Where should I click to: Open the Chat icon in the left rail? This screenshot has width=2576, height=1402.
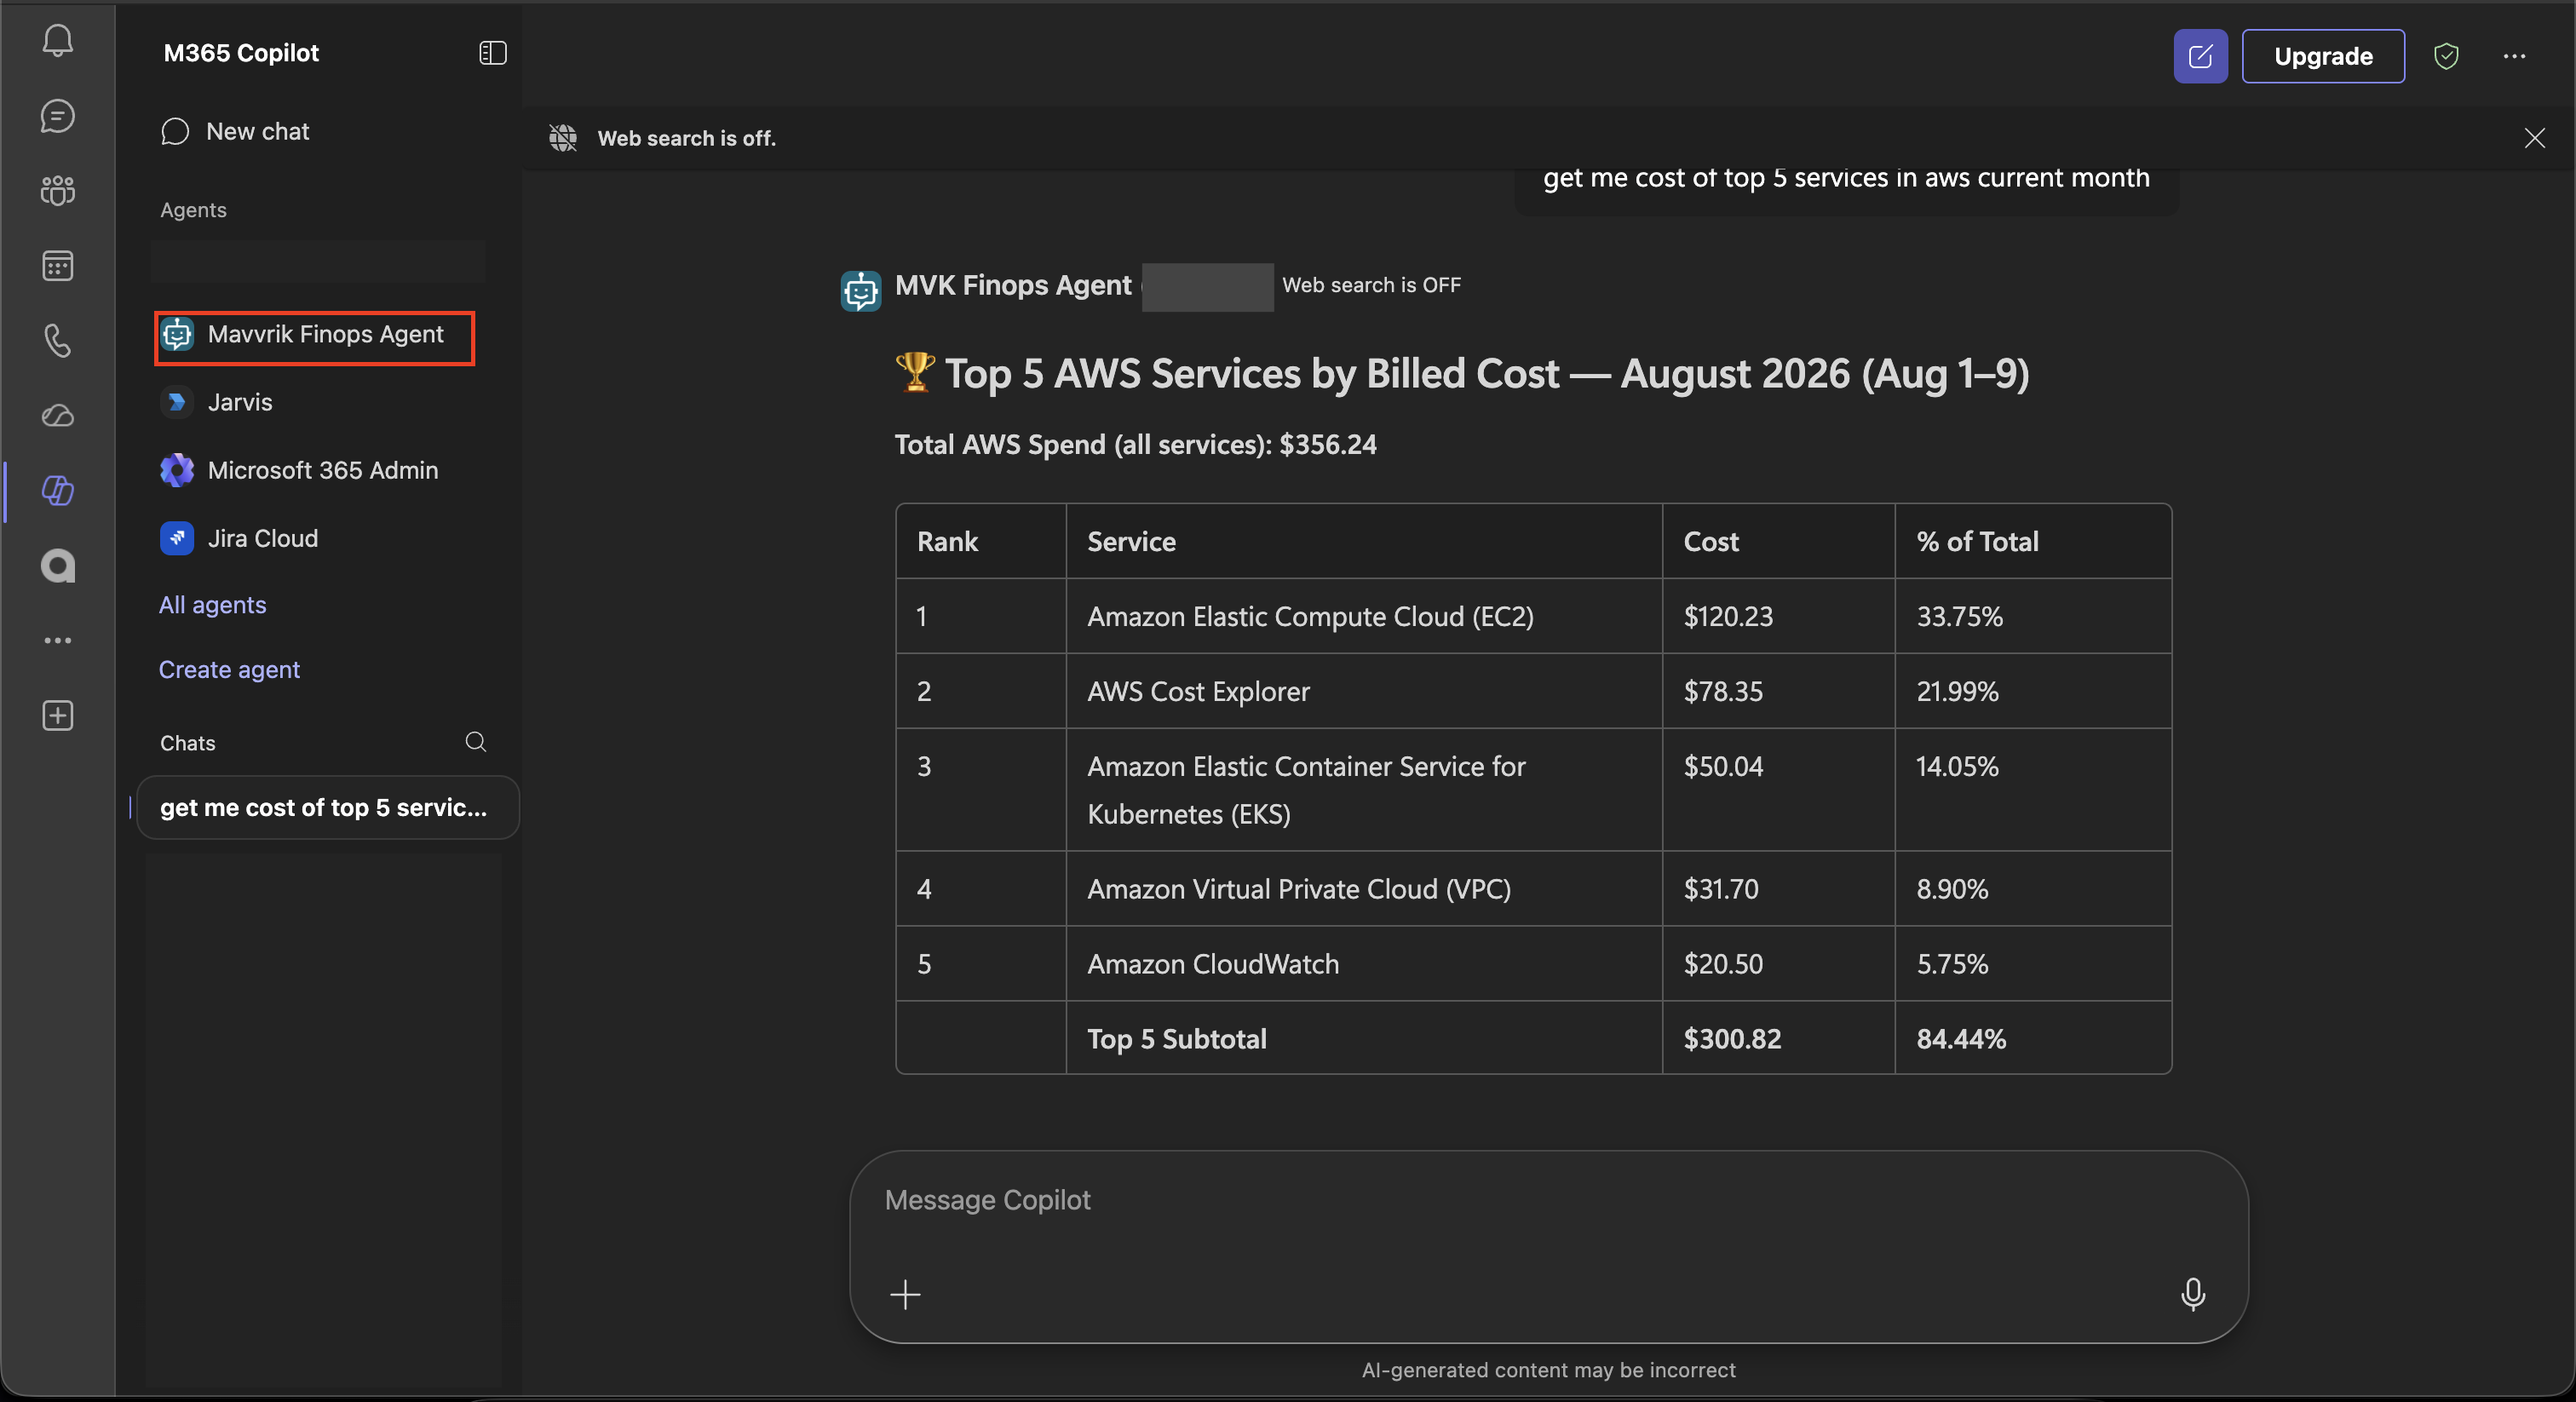point(58,116)
